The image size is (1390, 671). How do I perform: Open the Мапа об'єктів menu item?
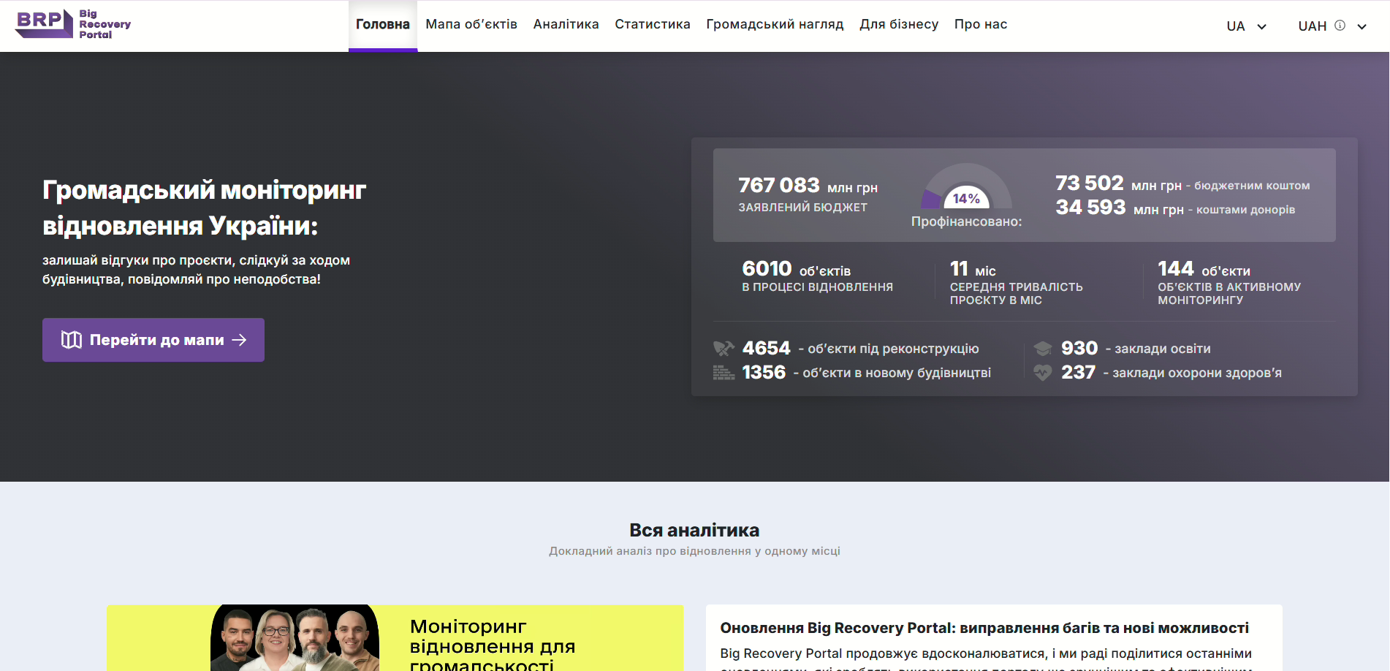click(471, 24)
